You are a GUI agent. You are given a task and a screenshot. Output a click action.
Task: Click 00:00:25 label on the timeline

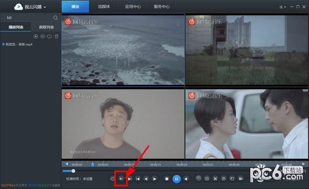tap(208, 165)
